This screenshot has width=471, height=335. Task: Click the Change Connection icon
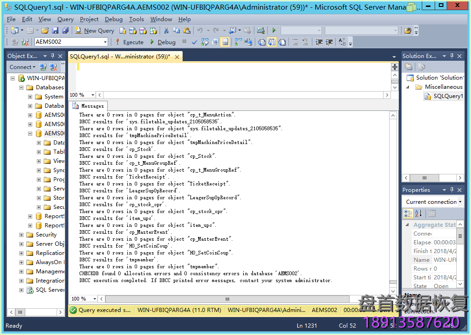coord(25,42)
